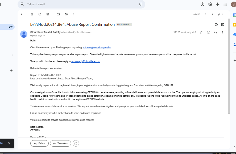The image size is (236, 154).
Task: Click the Report ID b7784ddd0214dfe4 line
Action: pos(46,75)
